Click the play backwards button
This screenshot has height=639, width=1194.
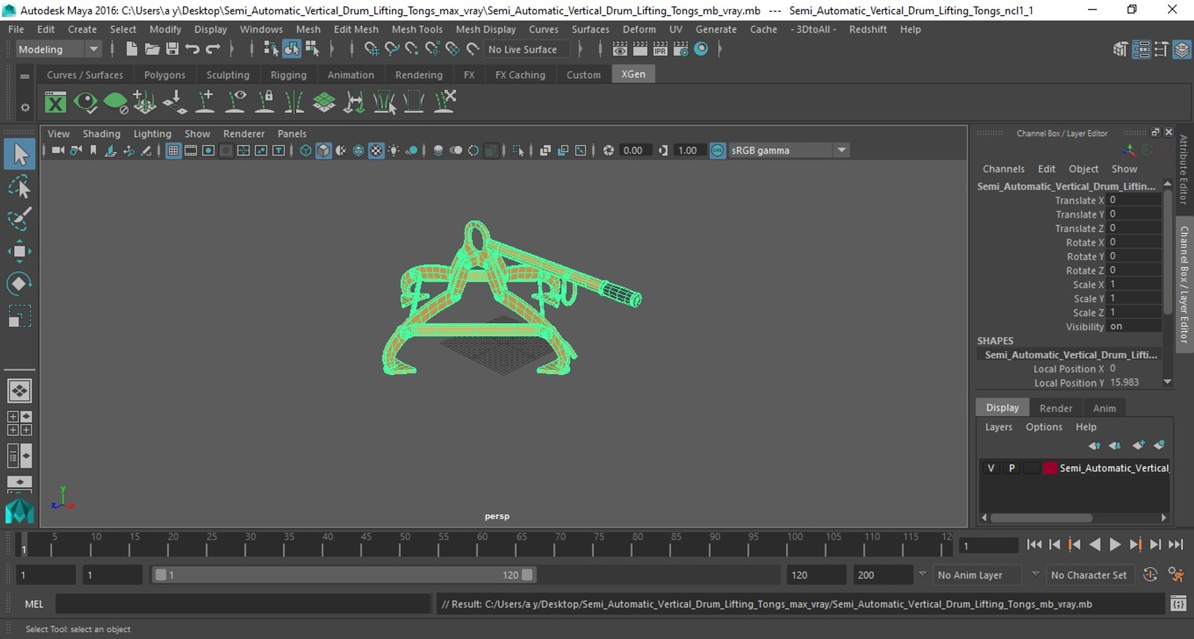[x=1095, y=545]
